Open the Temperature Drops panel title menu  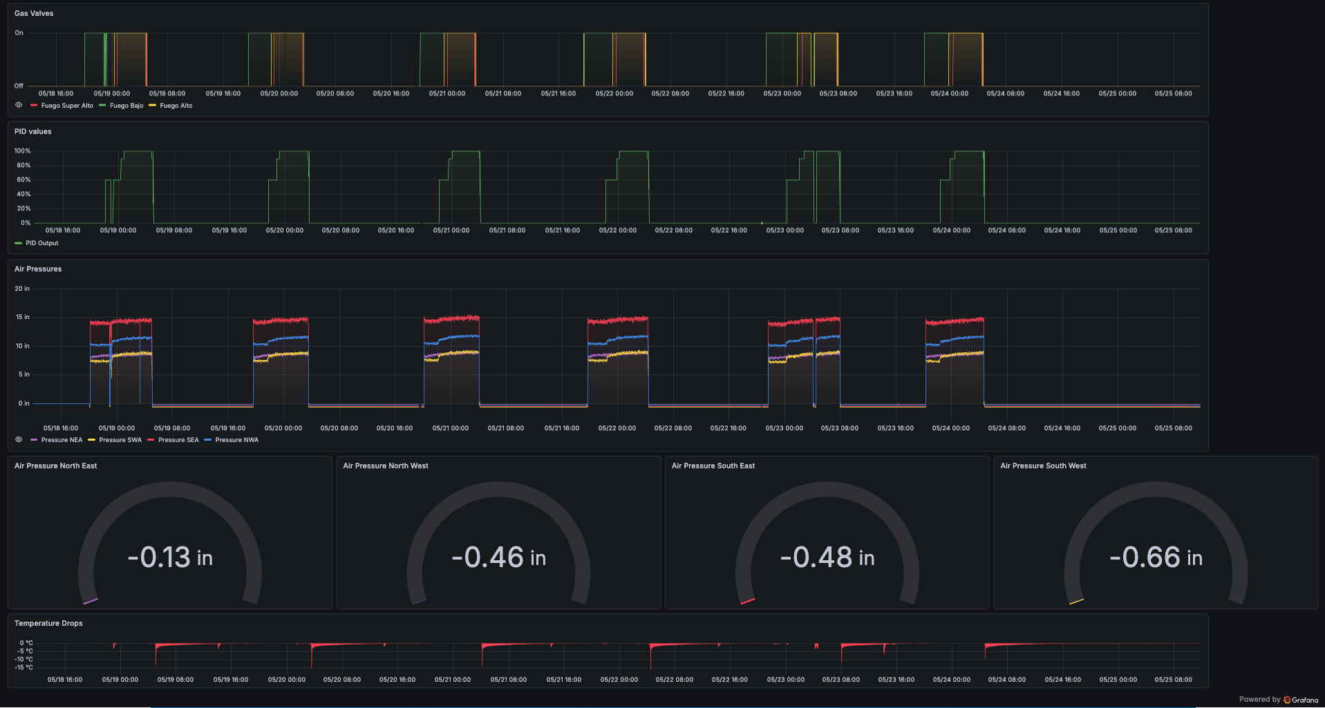tap(48, 623)
